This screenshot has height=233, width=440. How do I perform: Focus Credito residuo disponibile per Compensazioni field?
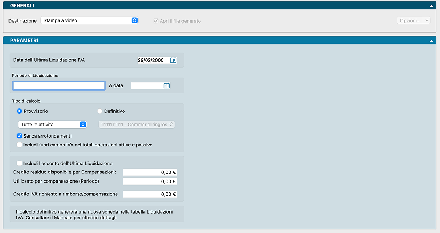pos(150,172)
